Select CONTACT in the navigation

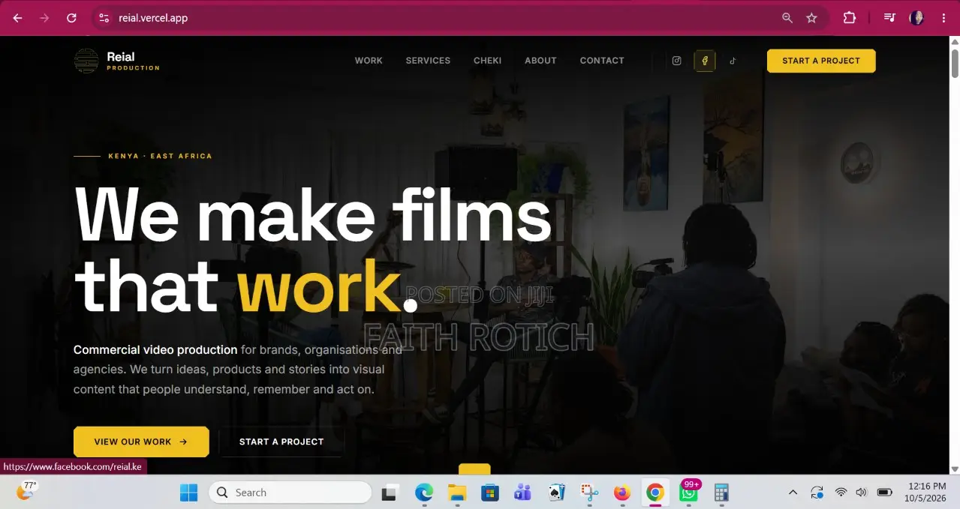pos(602,61)
